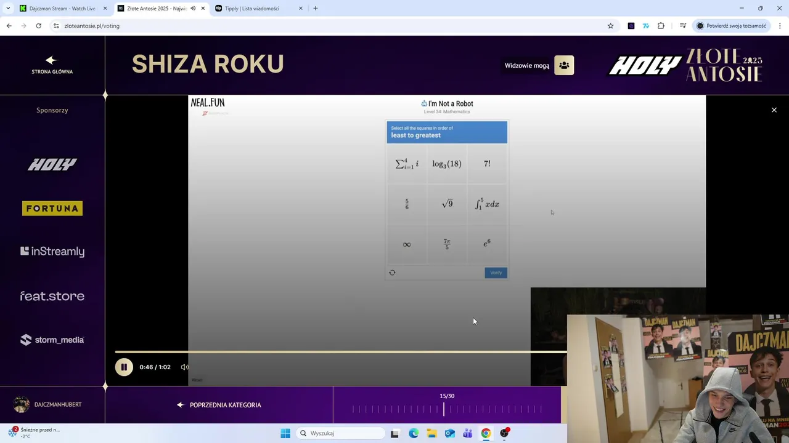The image size is (789, 443).
Task: Close the Tipply tab
Action: [301, 9]
